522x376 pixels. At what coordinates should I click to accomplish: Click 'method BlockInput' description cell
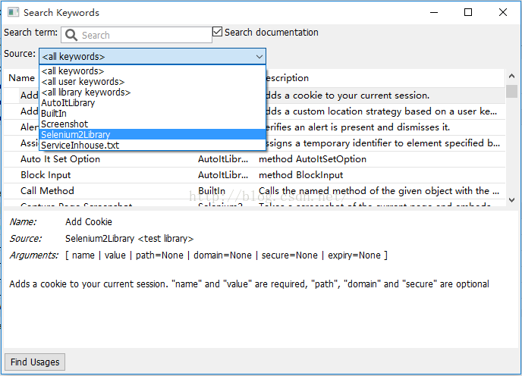tap(301, 175)
